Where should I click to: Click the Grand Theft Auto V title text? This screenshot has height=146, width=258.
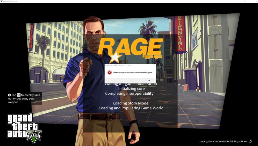click(10, 1)
